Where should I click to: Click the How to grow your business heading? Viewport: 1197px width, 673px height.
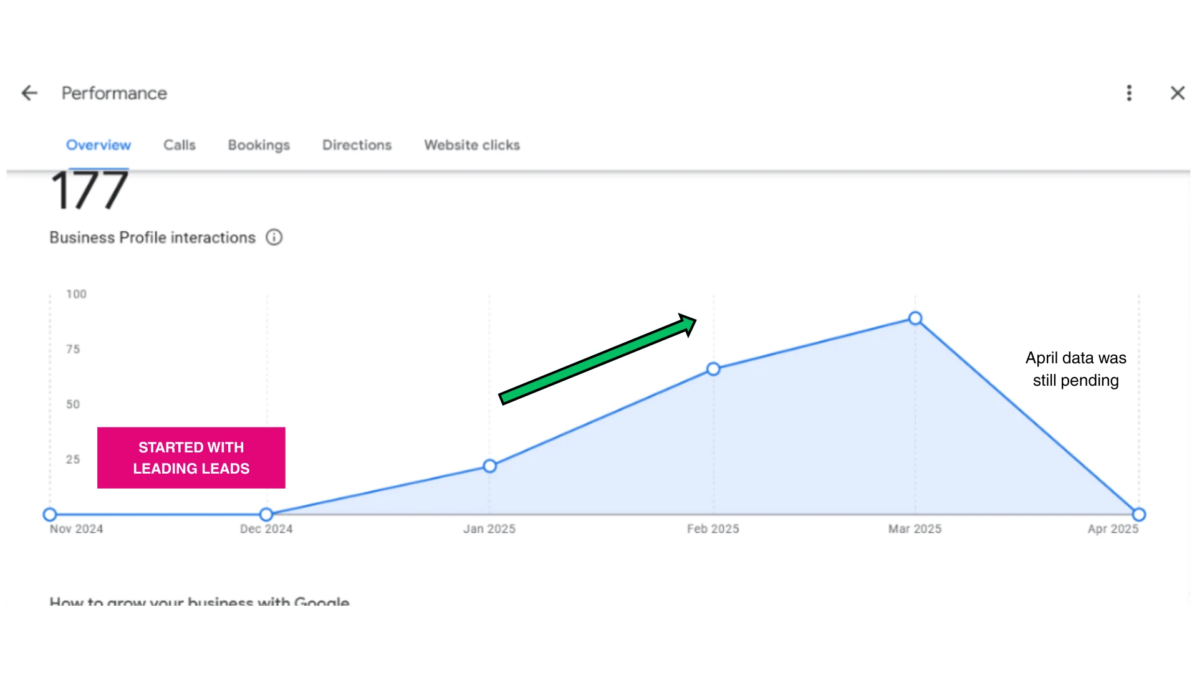coord(199,602)
